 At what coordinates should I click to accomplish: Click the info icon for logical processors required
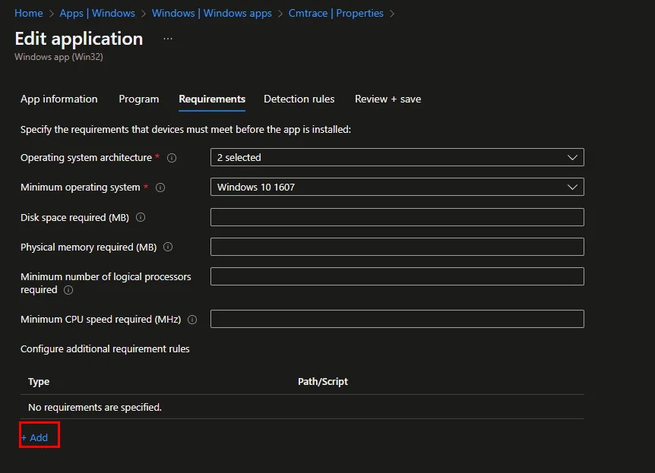tap(68, 290)
